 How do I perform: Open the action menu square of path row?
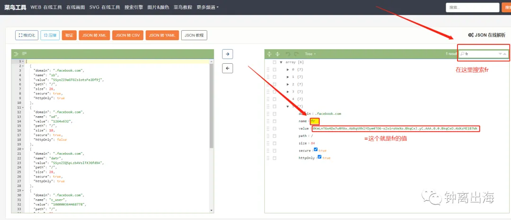pyautogui.click(x=274, y=136)
